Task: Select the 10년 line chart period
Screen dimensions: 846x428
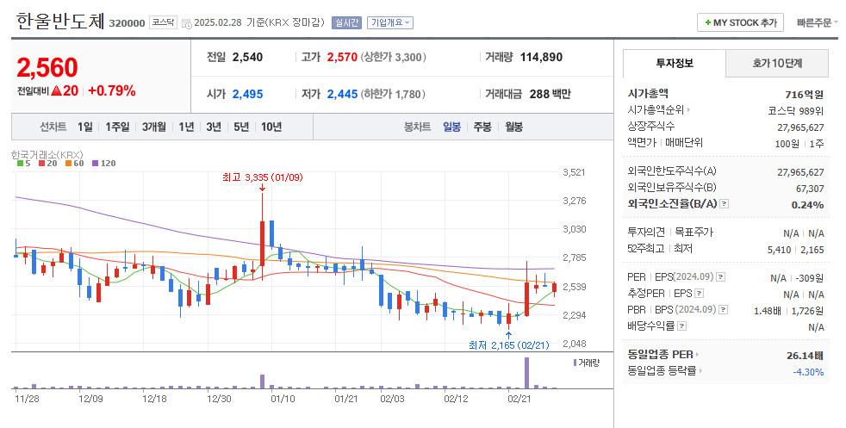Action: pos(271,127)
